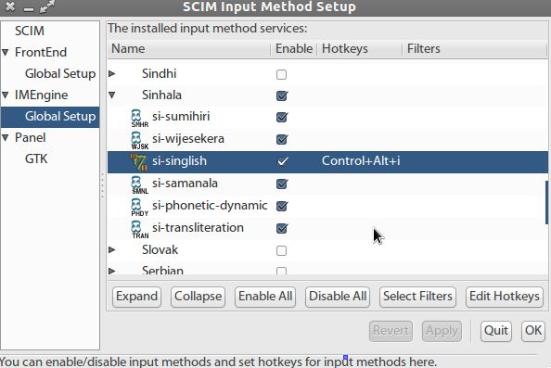Viewport: 551px width, 368px height.
Task: Collapse the IMEngine sidebar section
Action: click(6, 95)
